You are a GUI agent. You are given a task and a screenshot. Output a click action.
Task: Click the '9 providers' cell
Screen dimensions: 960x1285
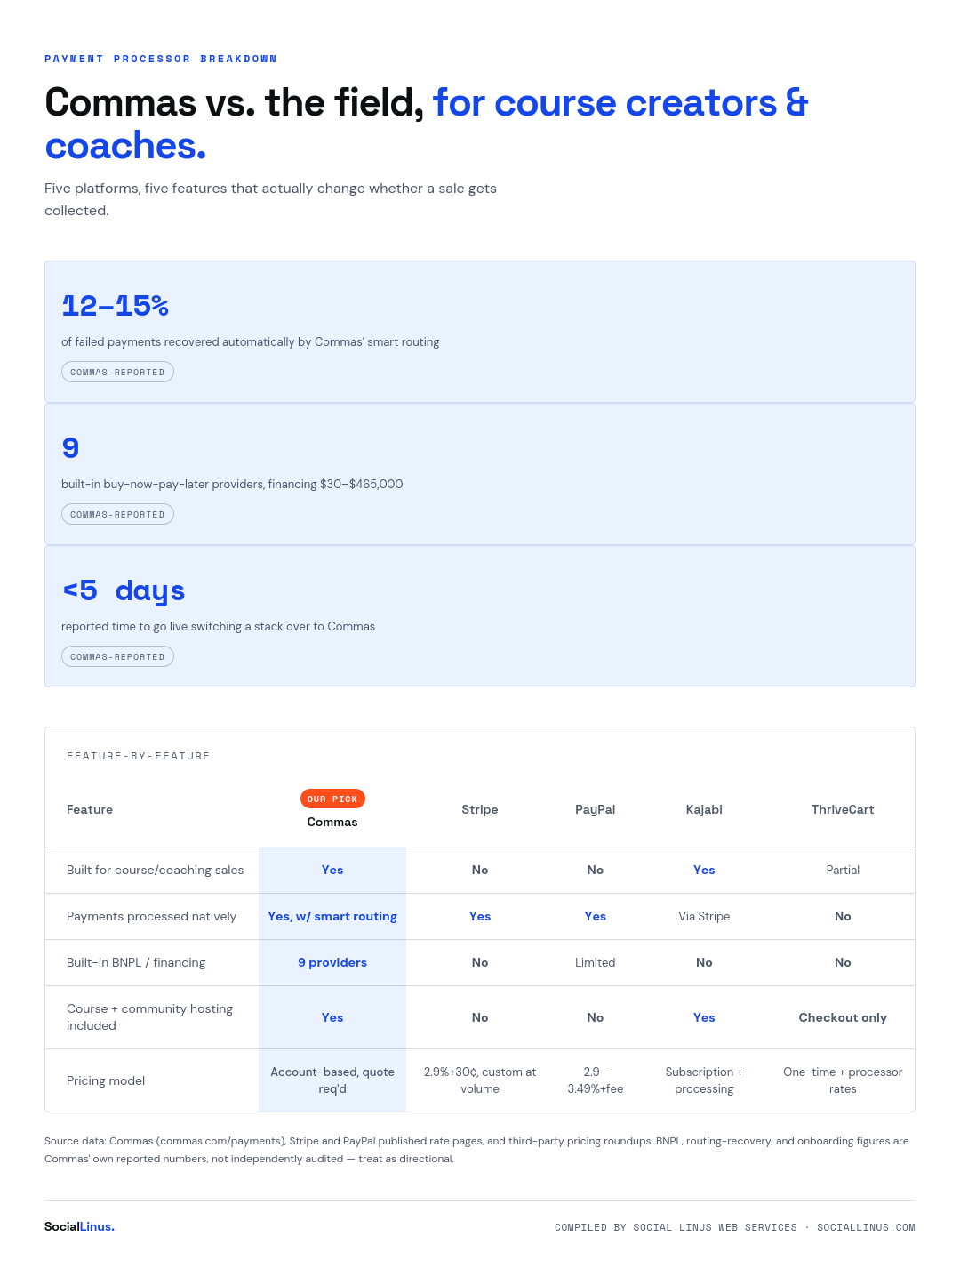(x=332, y=962)
